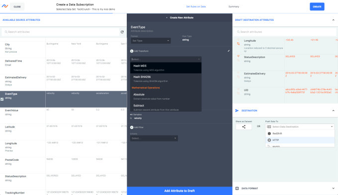Toggle the Add Filter circle icon
Viewport: 338px width, 195px height.
click(x=132, y=128)
